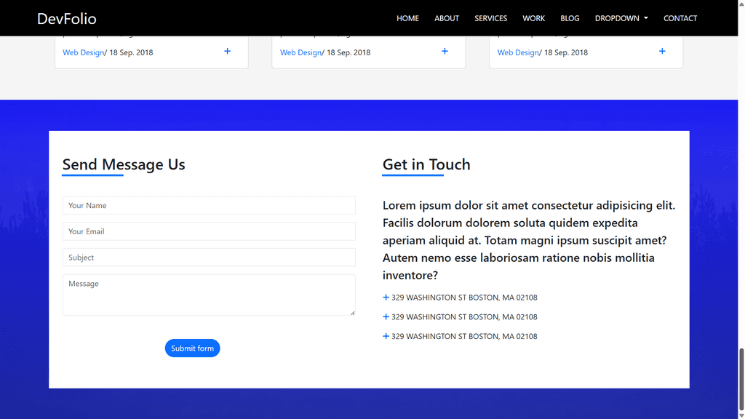The image size is (745, 419).
Task: Click the plus icon in the left blog card
Action: pyautogui.click(x=228, y=52)
